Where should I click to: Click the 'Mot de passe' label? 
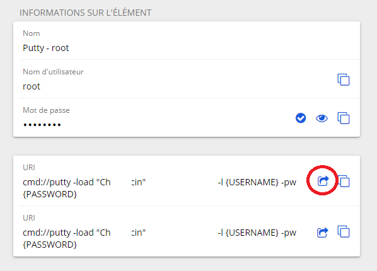pos(46,110)
